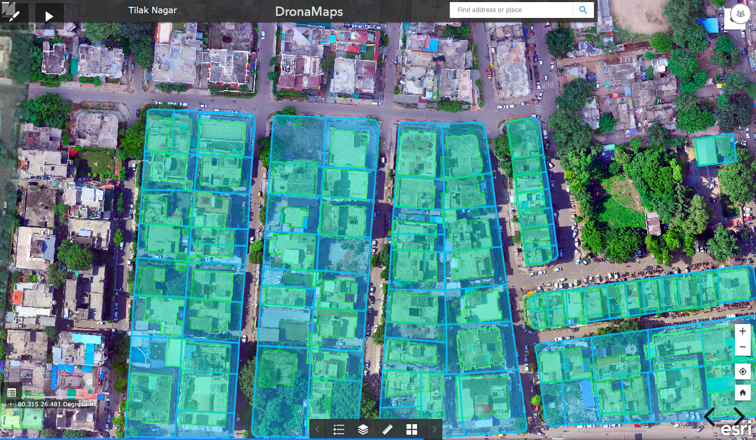756x440 pixels.
Task: Go to previous widget group with the left chevron
Action: [317, 429]
